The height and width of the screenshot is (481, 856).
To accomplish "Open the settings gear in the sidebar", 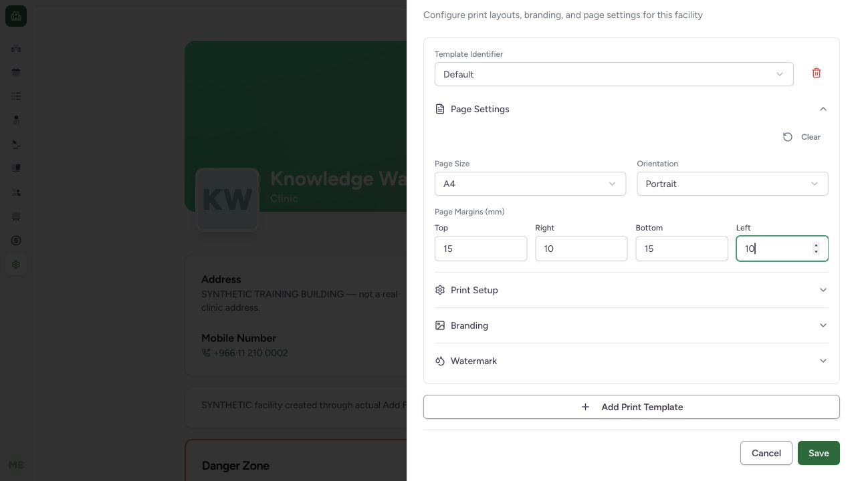I will coord(16,265).
